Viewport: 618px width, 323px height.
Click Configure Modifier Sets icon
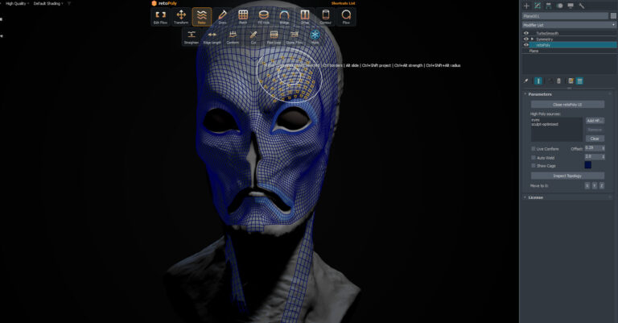tap(571, 81)
